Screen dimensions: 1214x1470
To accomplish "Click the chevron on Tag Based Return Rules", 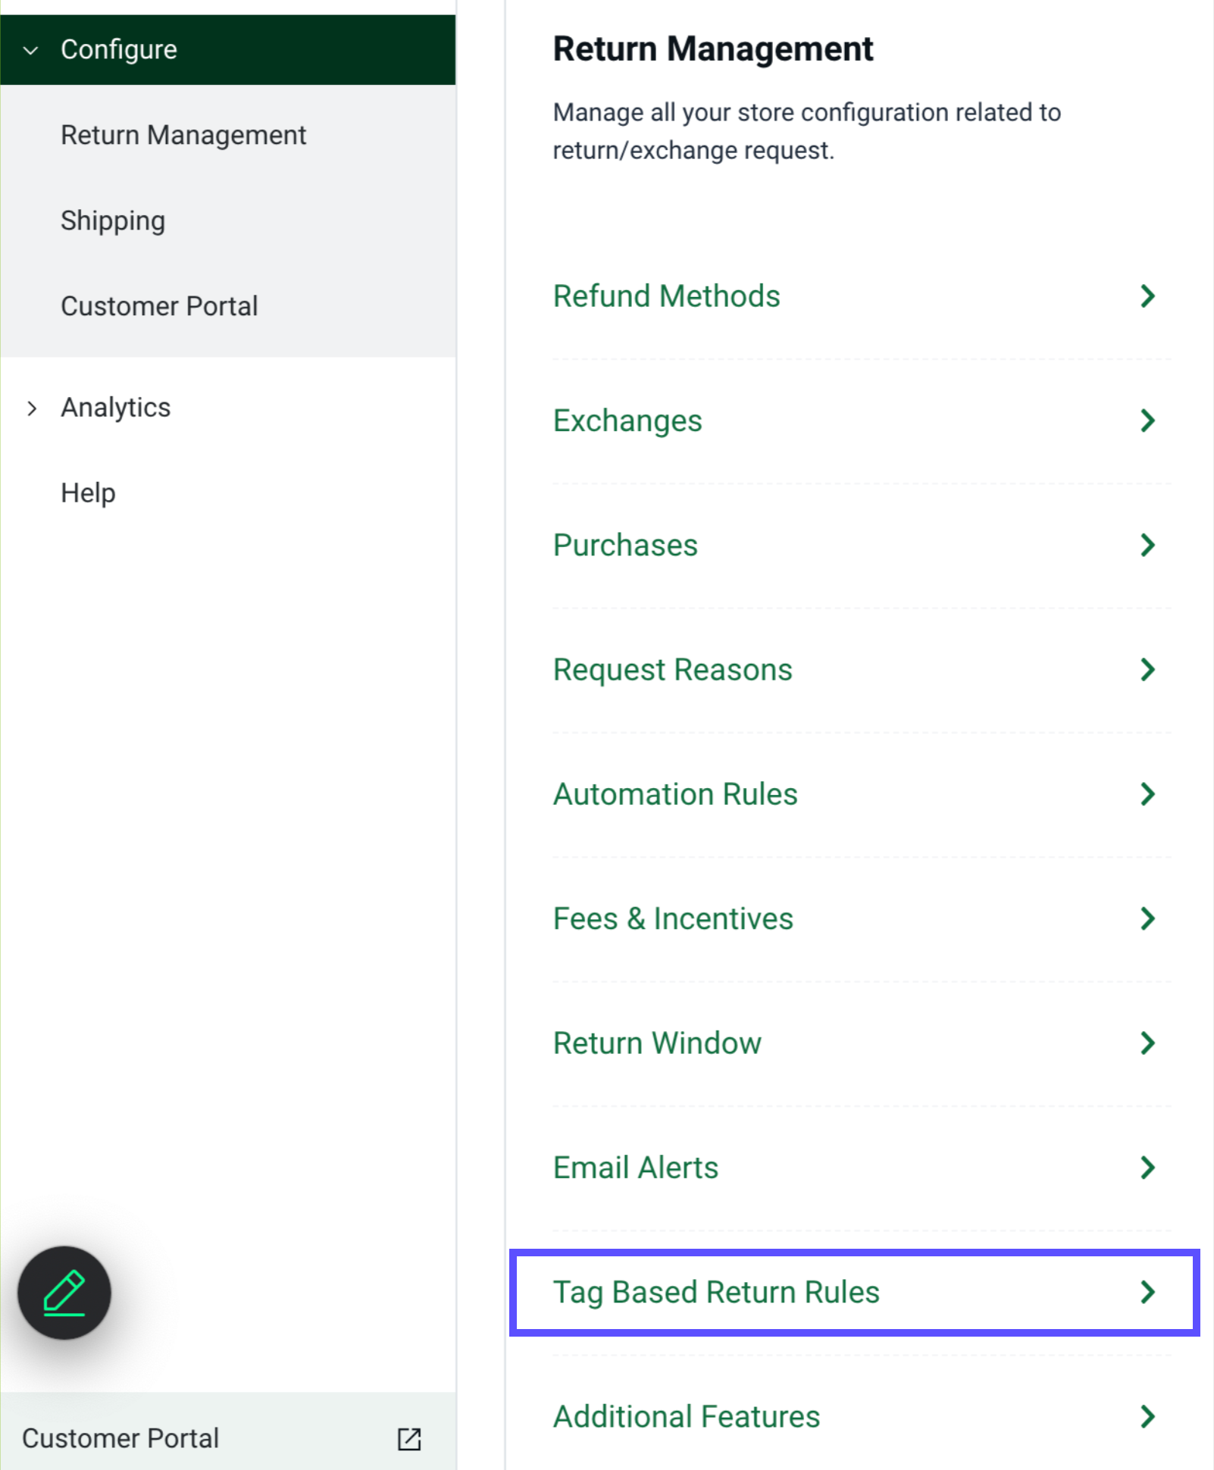I will 1147,1293.
